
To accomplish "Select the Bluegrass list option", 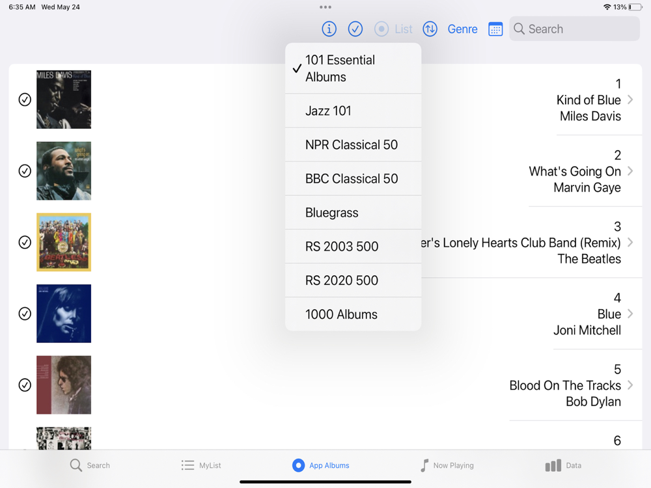I will pyautogui.click(x=353, y=213).
